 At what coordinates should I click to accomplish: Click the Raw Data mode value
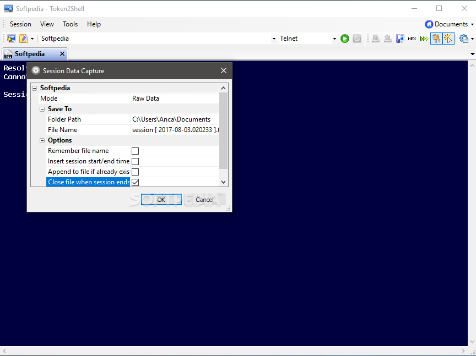(145, 98)
